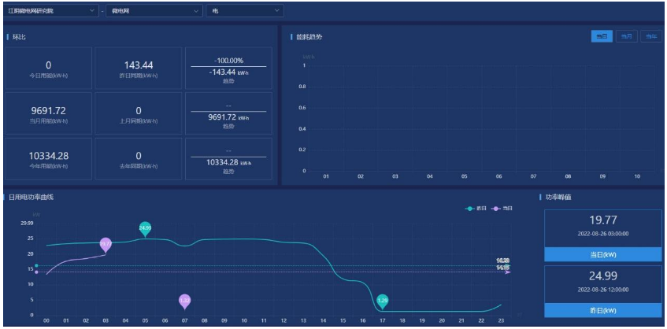The height and width of the screenshot is (329, 667).
Task: Switch energy trend to 当月 tab
Action: point(626,36)
